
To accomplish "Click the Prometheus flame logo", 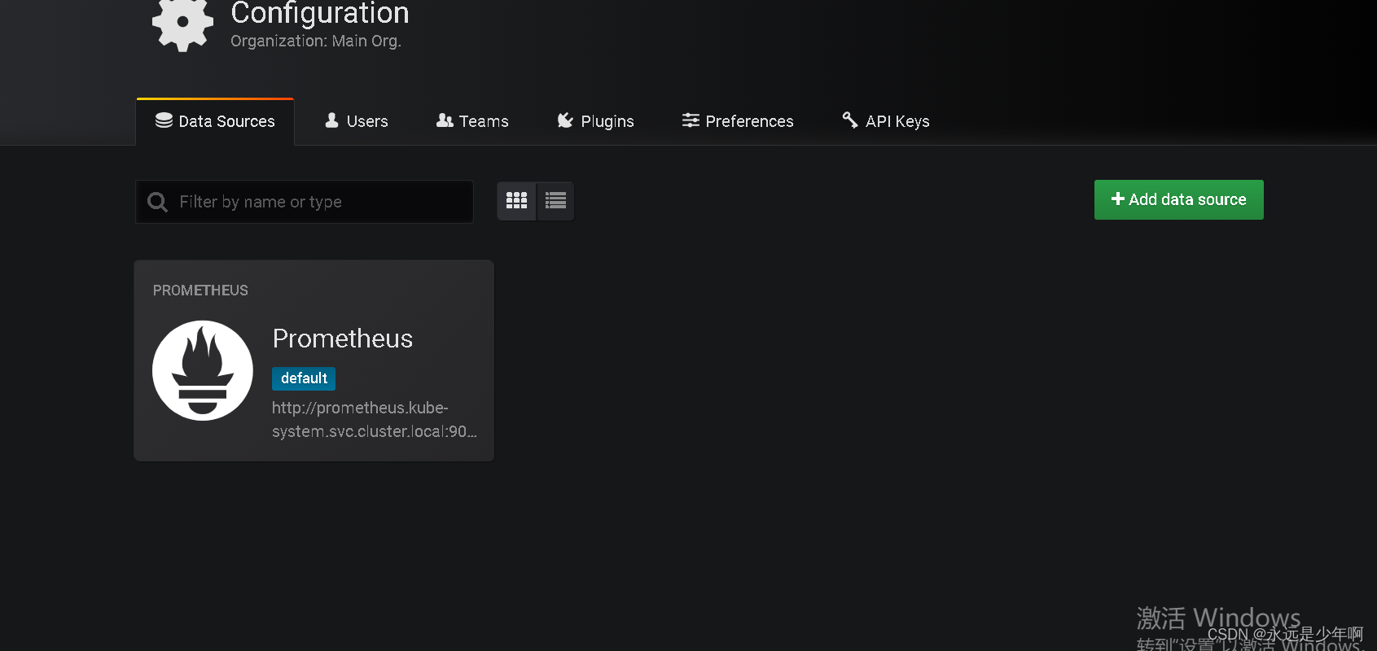I will [203, 370].
